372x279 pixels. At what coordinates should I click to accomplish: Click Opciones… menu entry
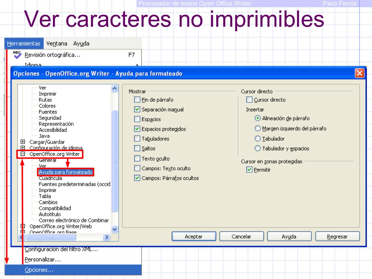coord(39,270)
